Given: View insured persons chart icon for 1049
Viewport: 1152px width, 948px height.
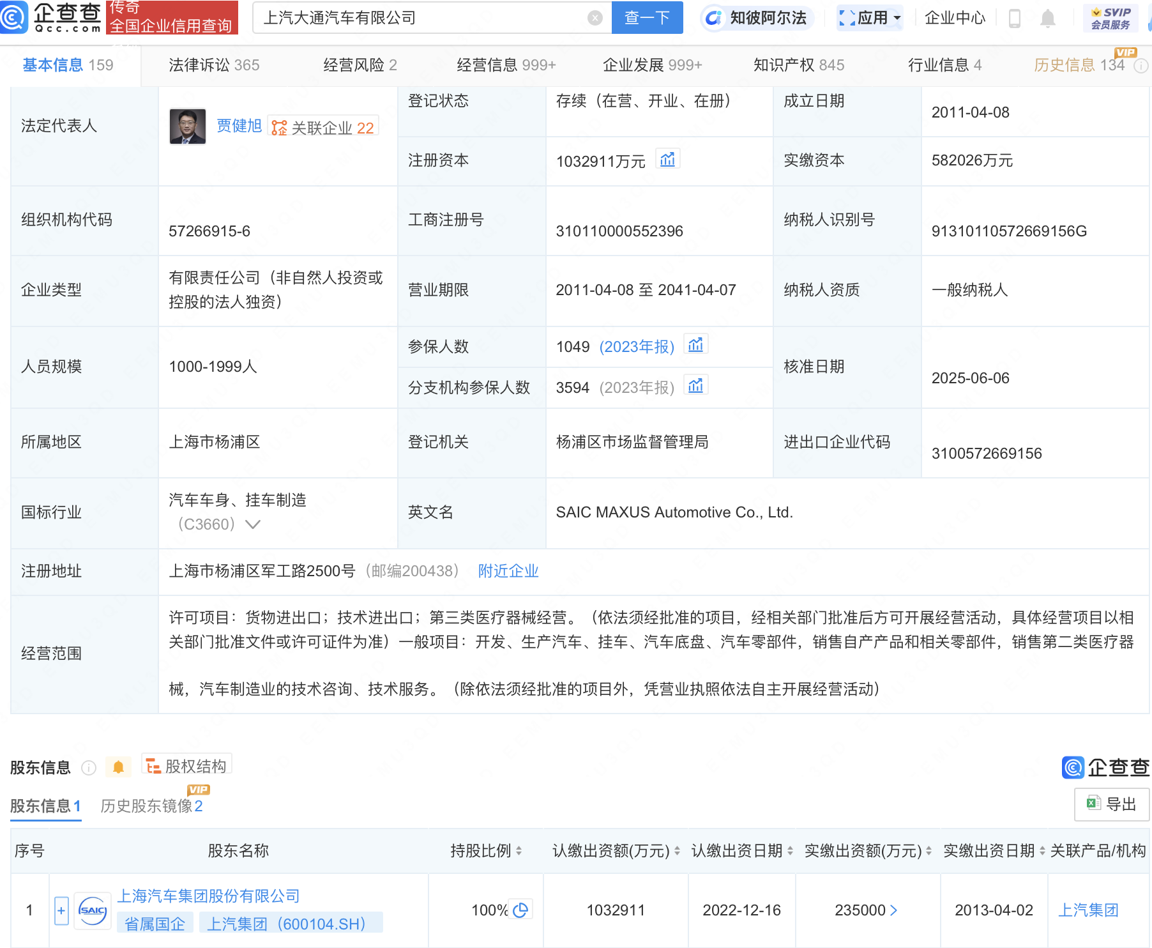Looking at the screenshot, I should 695,345.
